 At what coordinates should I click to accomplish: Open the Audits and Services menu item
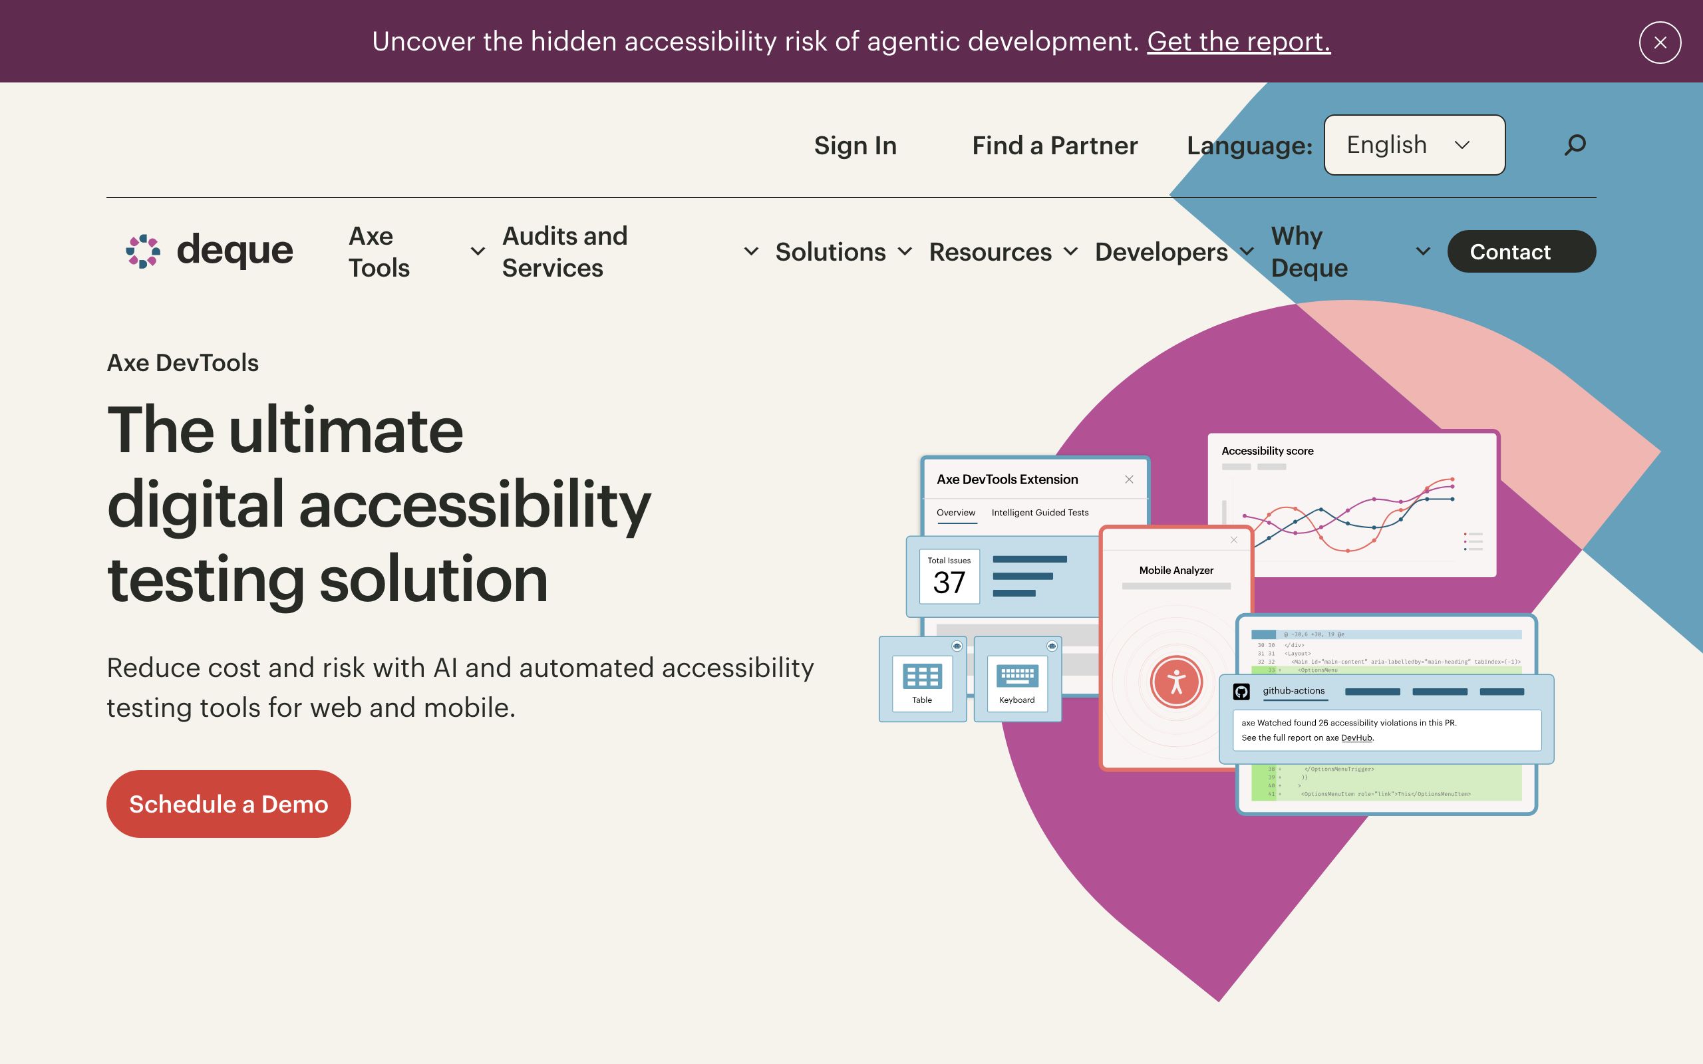(x=564, y=251)
